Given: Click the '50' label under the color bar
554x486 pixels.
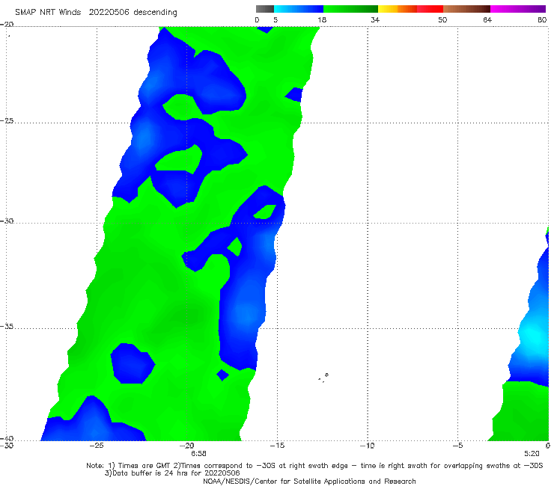Looking at the screenshot, I should pyautogui.click(x=442, y=20).
